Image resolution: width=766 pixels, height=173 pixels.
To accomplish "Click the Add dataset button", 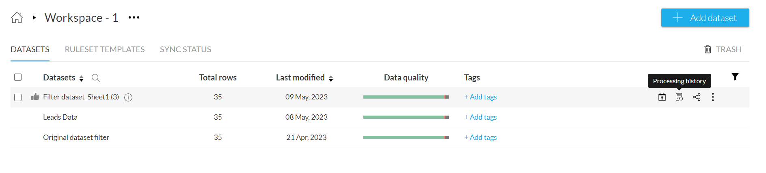I will pos(705,18).
